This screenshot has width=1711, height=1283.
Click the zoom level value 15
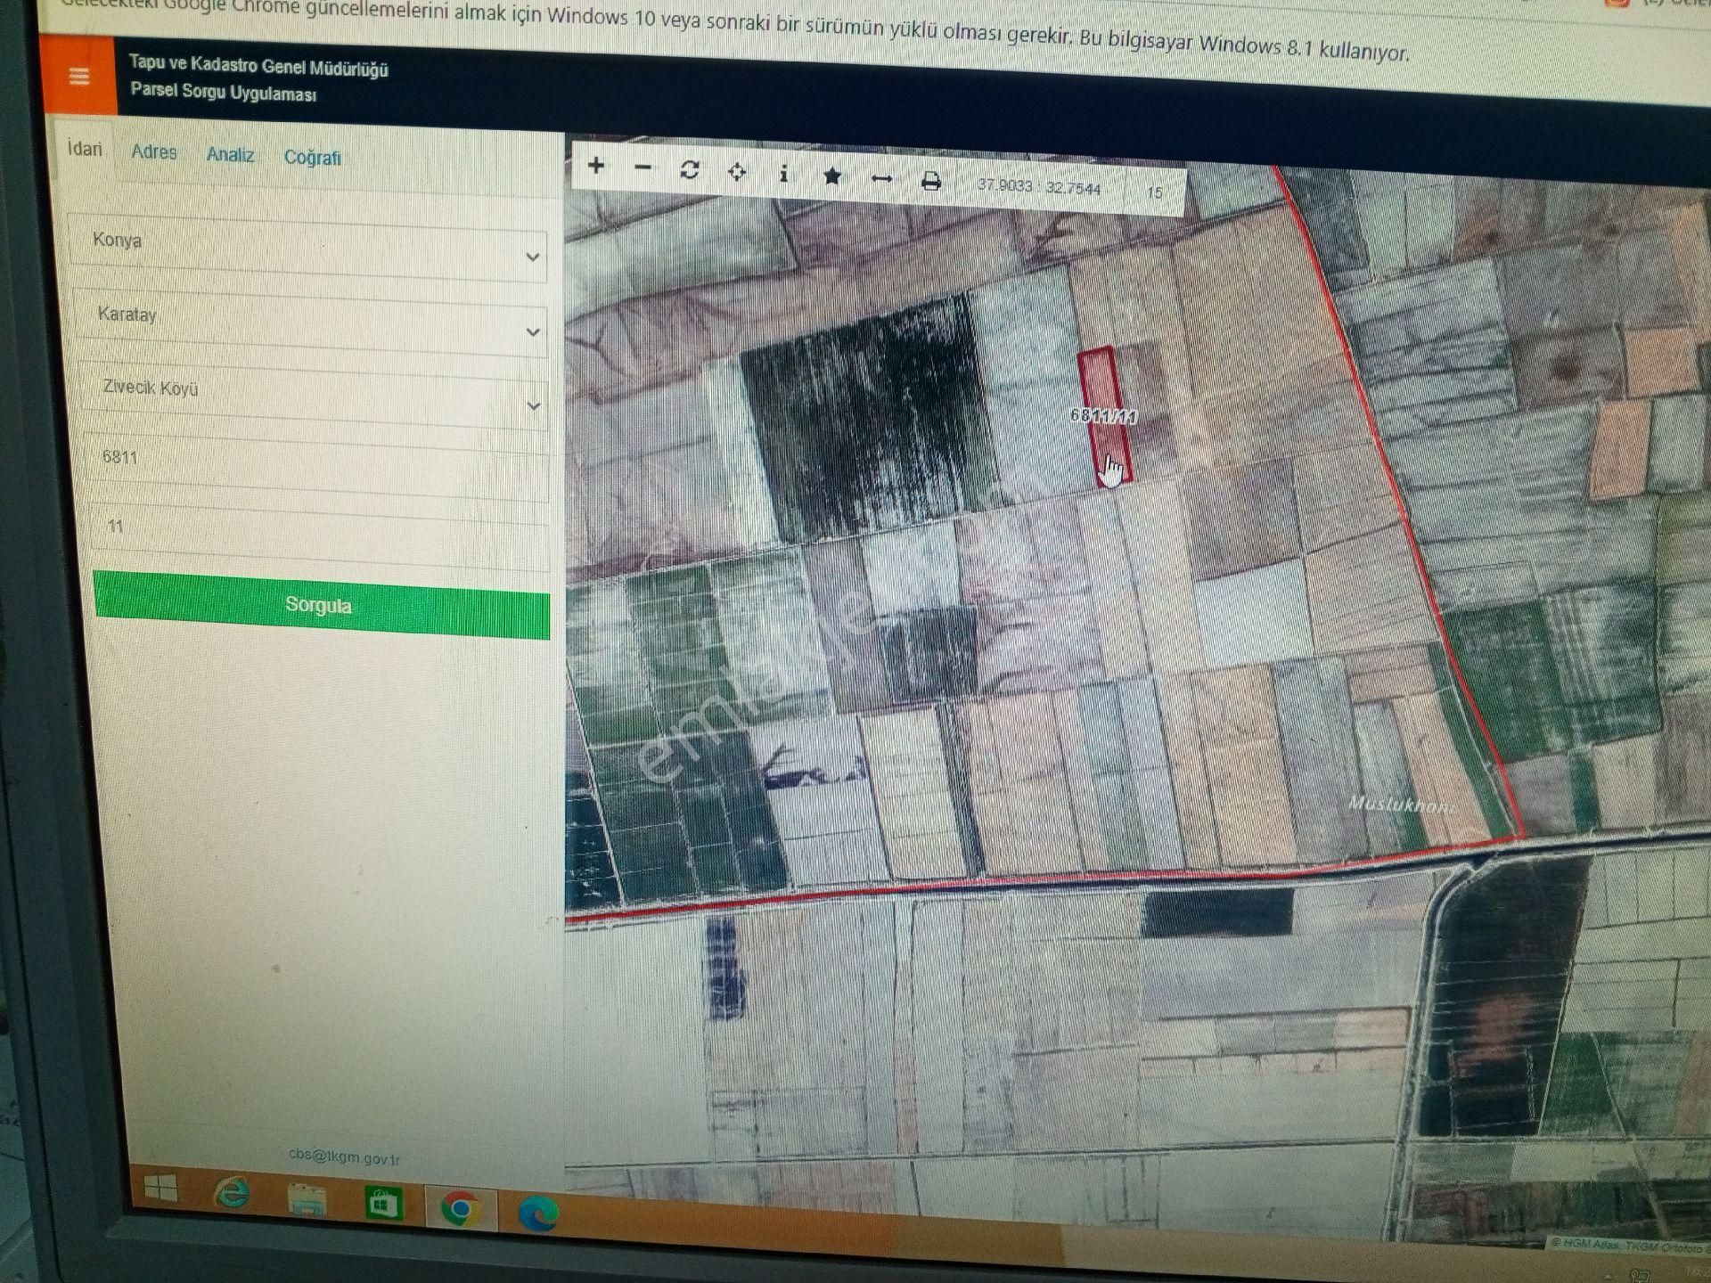[x=1155, y=192]
